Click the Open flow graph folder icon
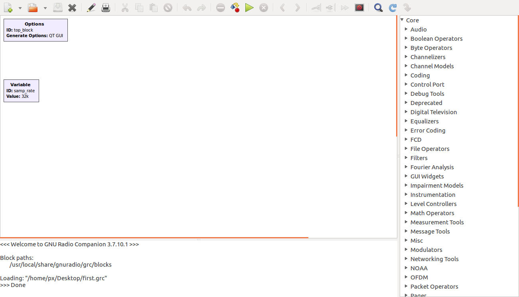The image size is (519, 297). [x=33, y=8]
